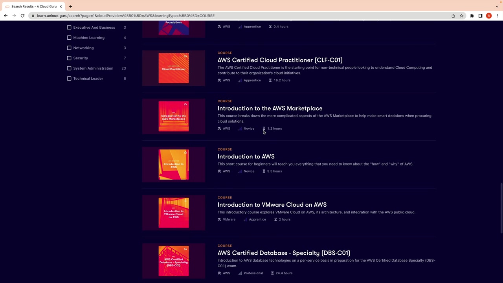Click the hourglass icon beside 0.4 hours
Viewport: 503px width, 283px height.
(270, 27)
